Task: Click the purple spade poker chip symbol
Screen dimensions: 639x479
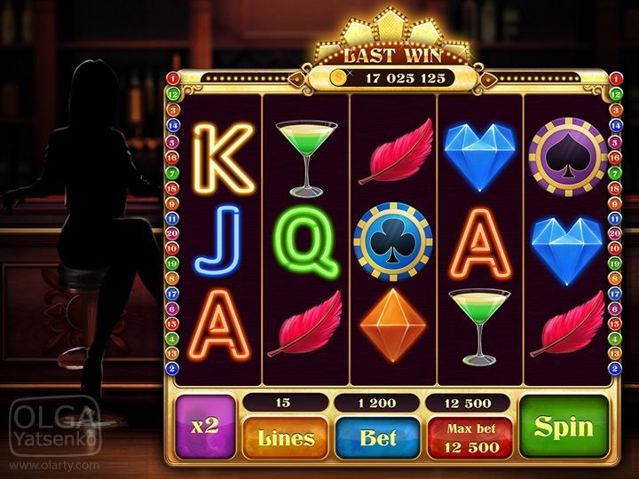Action: pos(568,157)
